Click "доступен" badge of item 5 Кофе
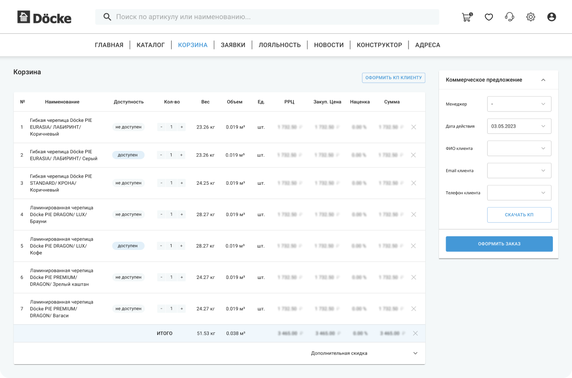The image size is (572, 378). [x=128, y=246]
